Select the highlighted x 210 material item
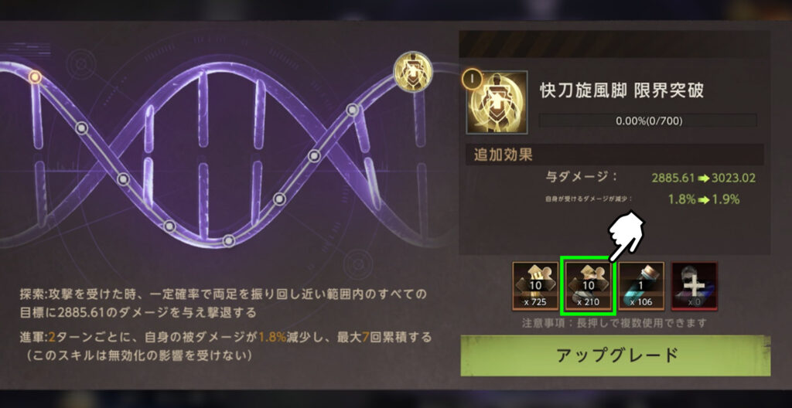The width and height of the screenshot is (792, 408). (588, 286)
